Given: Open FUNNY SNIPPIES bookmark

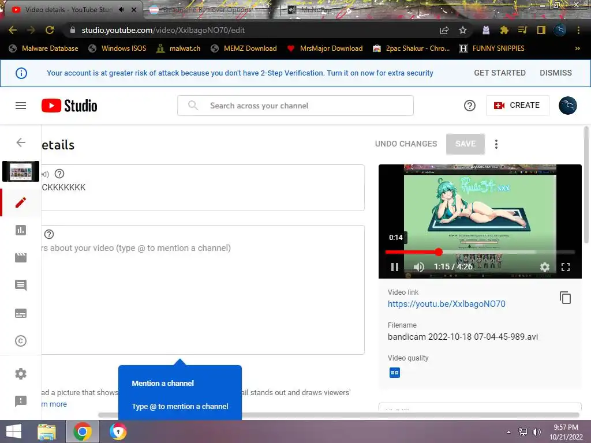Looking at the screenshot, I should [x=492, y=48].
